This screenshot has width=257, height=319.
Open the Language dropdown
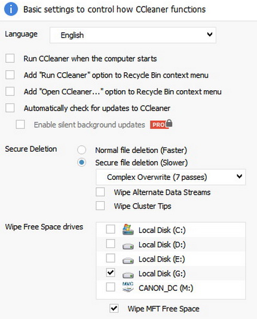(x=133, y=35)
